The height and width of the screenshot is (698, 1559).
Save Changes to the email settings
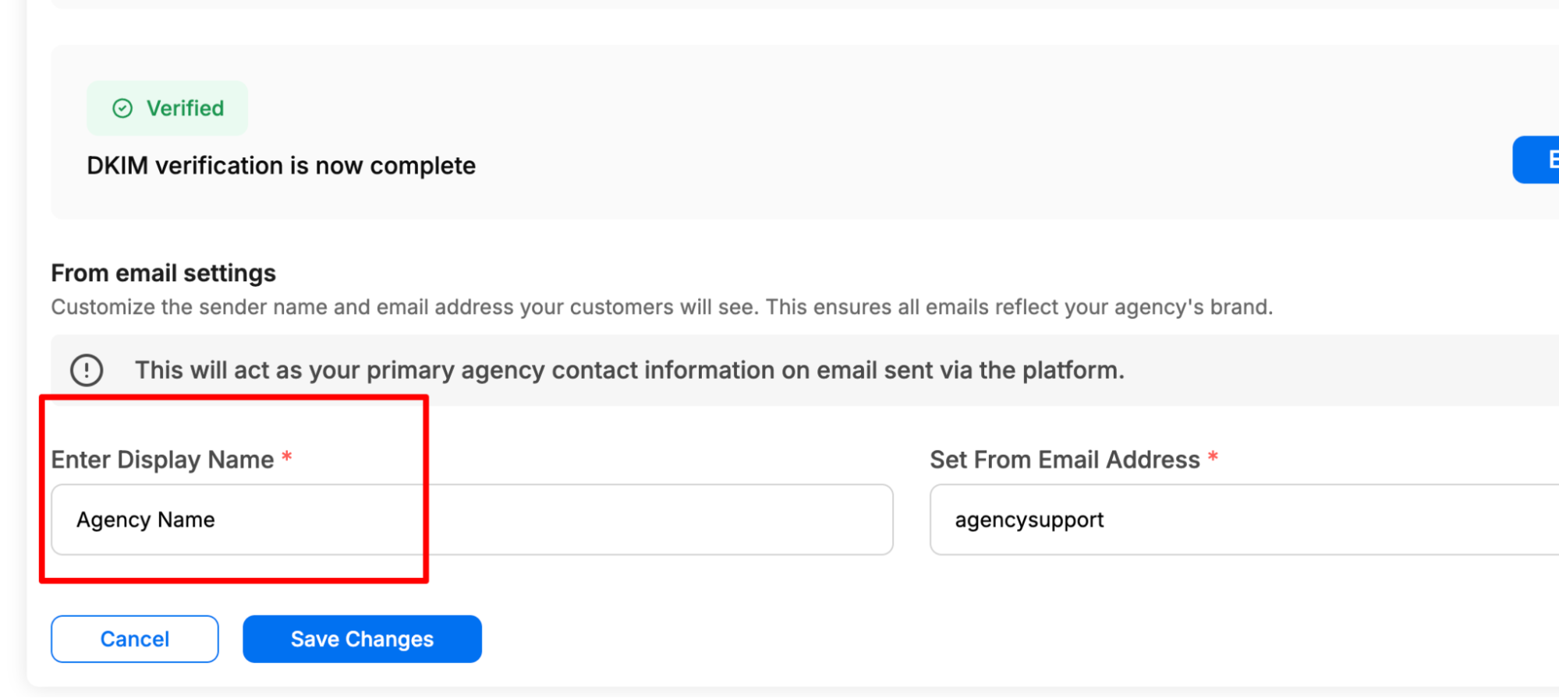(x=362, y=639)
